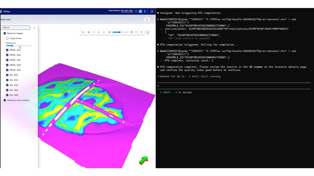Viewport: 314px width, 176px height.
Task: Focus the Search field in layer panel
Action: pyautogui.click(x=15, y=27)
